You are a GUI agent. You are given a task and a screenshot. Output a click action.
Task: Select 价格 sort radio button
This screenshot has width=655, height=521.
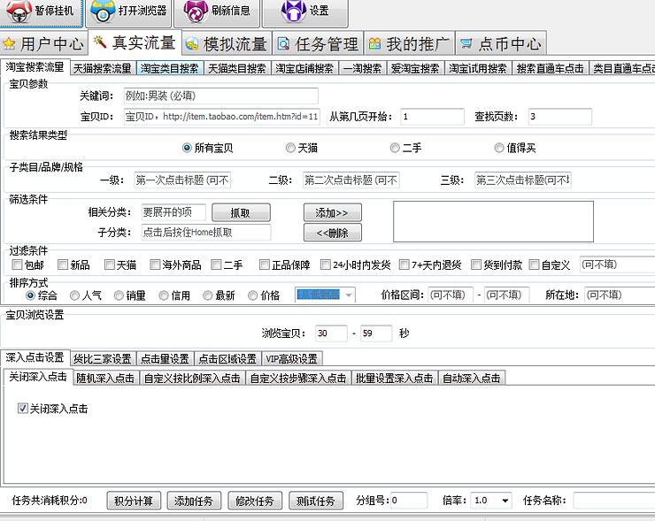[252, 295]
